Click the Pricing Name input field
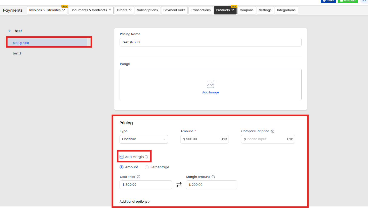The height and width of the screenshot is (208, 368). tap(210, 42)
